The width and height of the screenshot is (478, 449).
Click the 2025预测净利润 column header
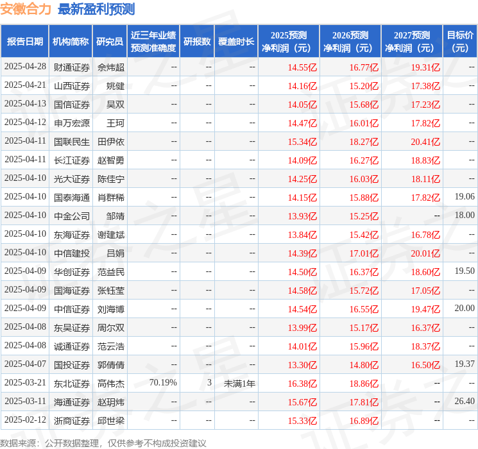[x=288, y=42]
